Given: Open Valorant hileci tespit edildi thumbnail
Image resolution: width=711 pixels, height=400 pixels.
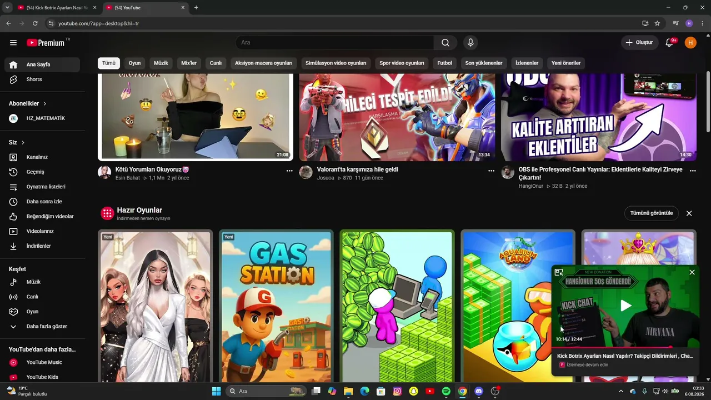Looking at the screenshot, I should [397, 117].
